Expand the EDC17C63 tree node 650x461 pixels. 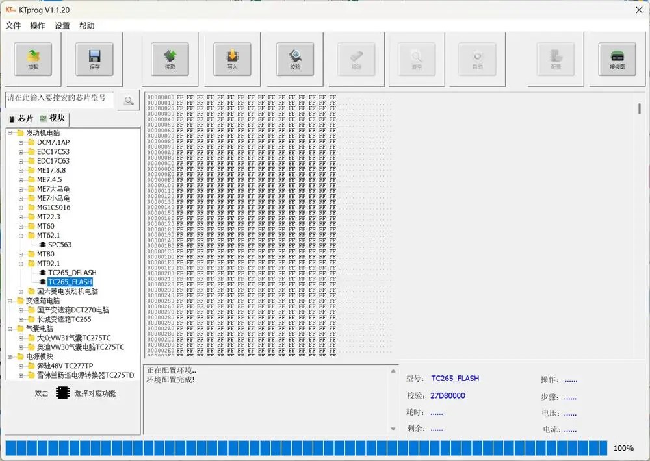point(21,161)
